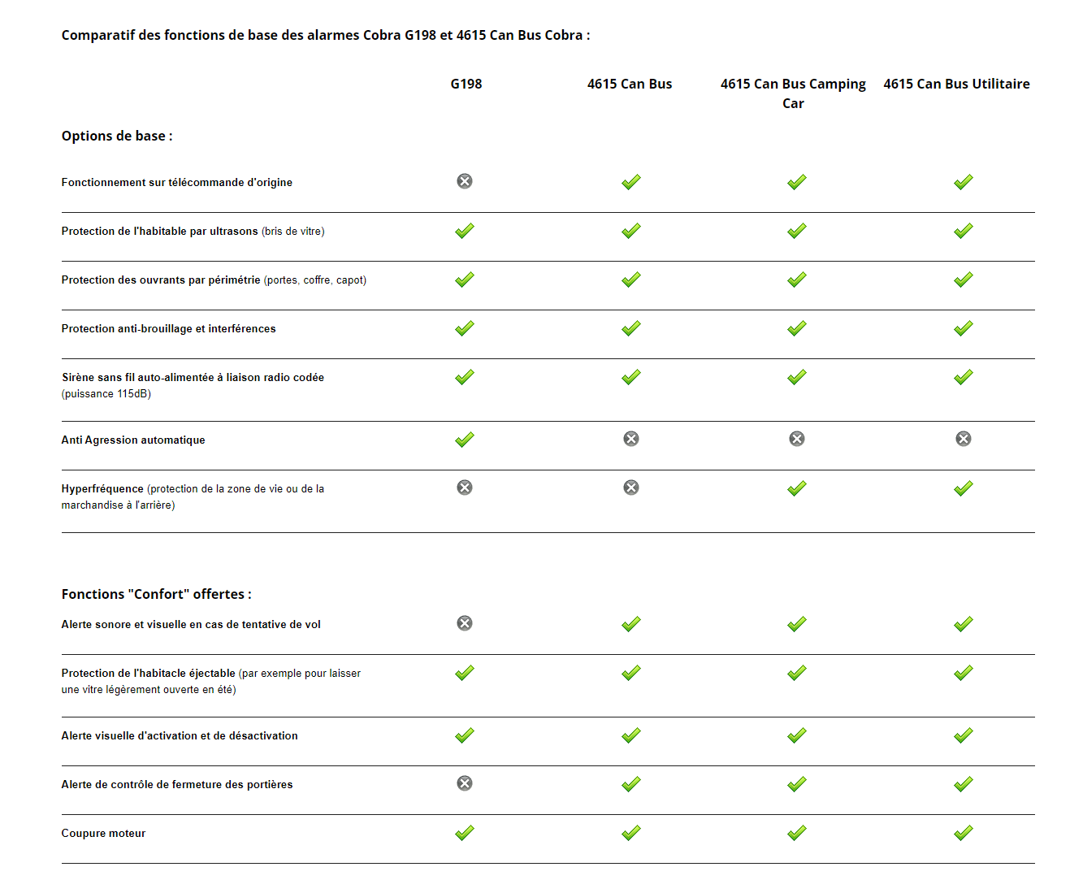The height and width of the screenshot is (893, 1070).
Task: Click 4615 Can Bus cross for Anti Agression automatique
Action: point(631,439)
